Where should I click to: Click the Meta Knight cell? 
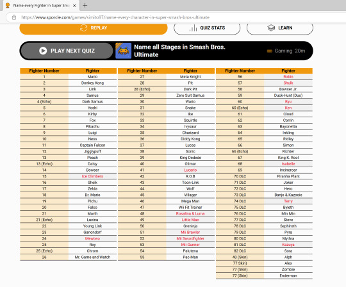190,77
